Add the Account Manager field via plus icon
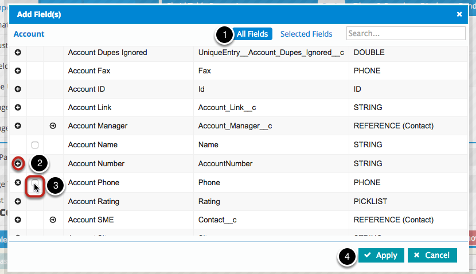Screen dimensions: 476x274 click(18, 126)
